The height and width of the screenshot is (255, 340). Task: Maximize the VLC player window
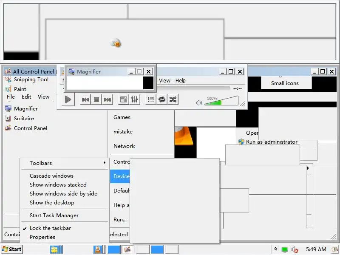pos(231,71)
